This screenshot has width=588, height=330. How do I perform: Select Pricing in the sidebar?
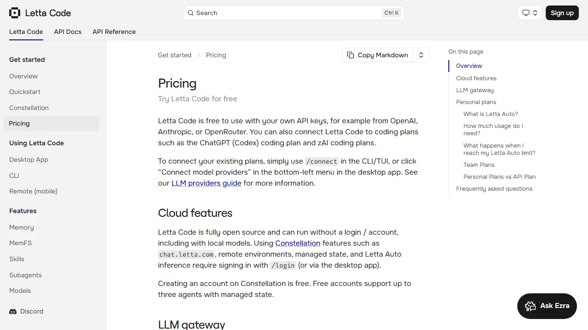click(x=51, y=124)
